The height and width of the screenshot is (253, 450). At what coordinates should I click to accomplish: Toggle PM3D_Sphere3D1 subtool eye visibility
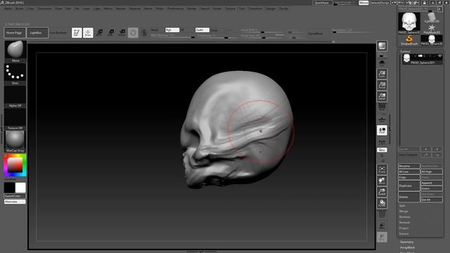[439, 56]
